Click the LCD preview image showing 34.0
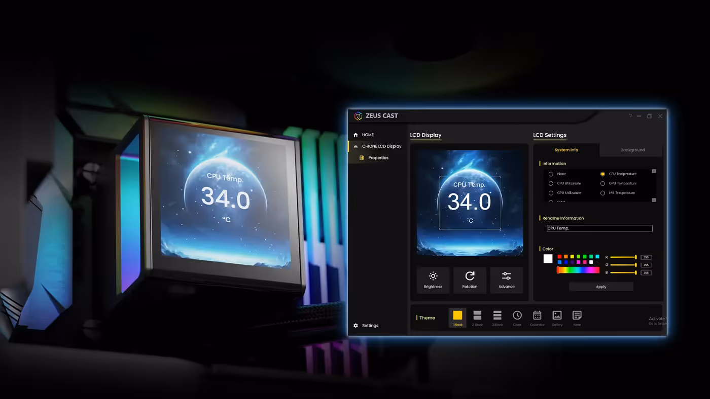The width and height of the screenshot is (710, 399). 470,203
